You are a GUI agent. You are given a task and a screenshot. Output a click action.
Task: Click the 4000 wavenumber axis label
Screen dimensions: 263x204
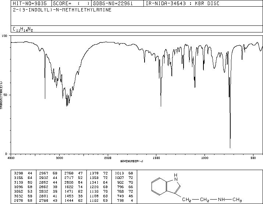click(11, 158)
